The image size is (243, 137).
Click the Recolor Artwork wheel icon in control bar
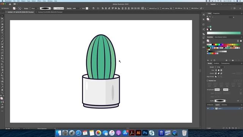(x=93, y=8)
